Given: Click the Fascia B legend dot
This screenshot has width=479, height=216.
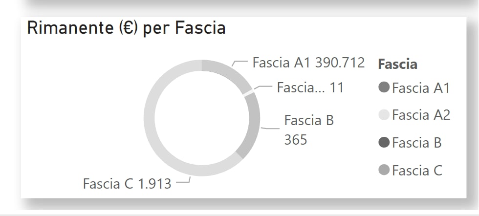Looking at the screenshot, I should [384, 142].
